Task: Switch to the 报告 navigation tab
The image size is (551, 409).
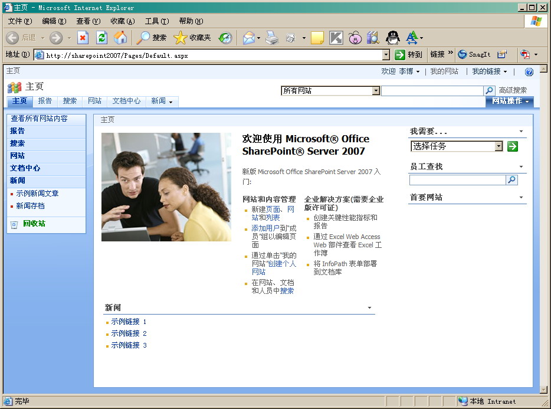Action: coord(45,101)
